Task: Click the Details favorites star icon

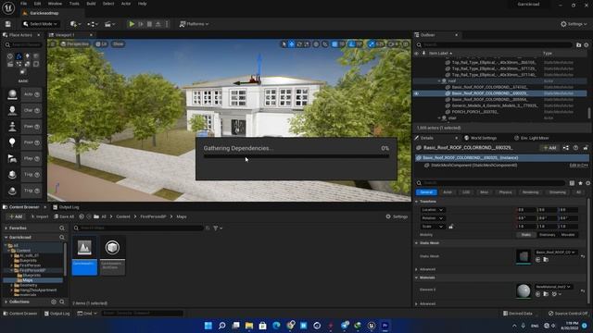Action: (x=581, y=183)
